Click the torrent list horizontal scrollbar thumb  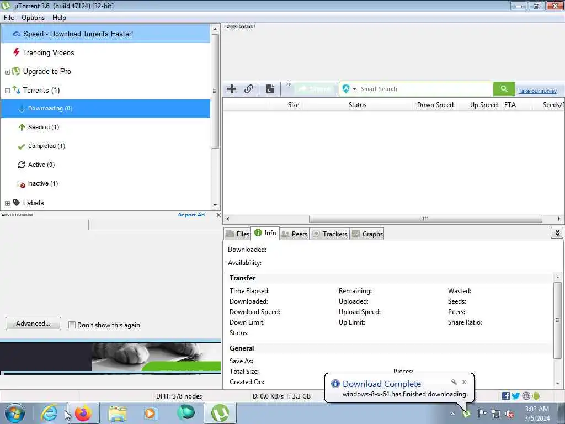425,219
